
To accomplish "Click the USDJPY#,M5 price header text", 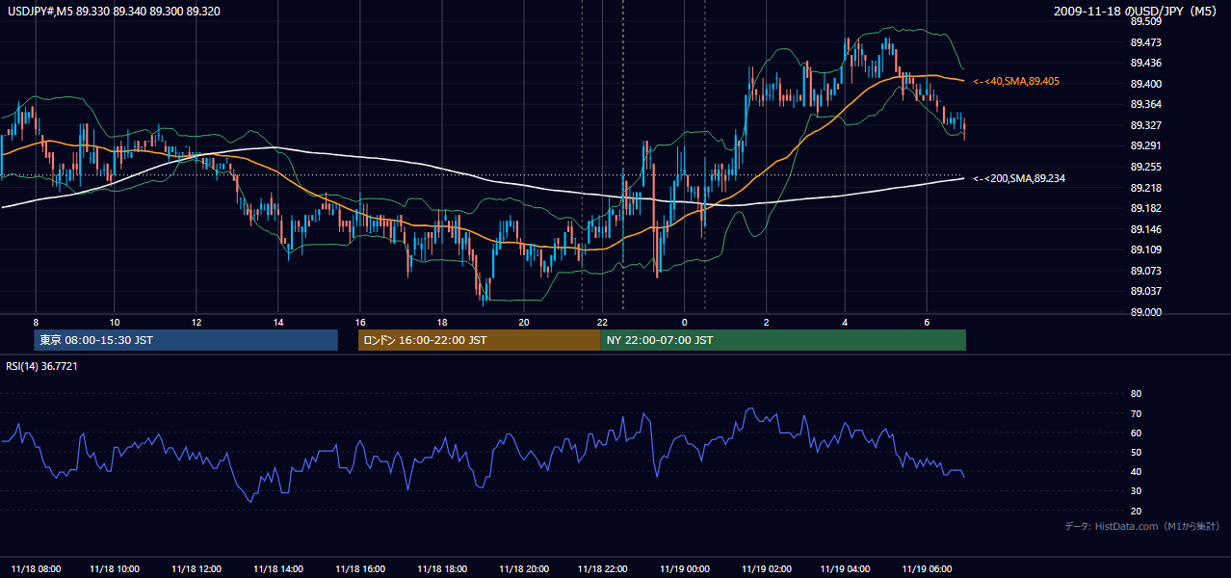I will click(113, 12).
